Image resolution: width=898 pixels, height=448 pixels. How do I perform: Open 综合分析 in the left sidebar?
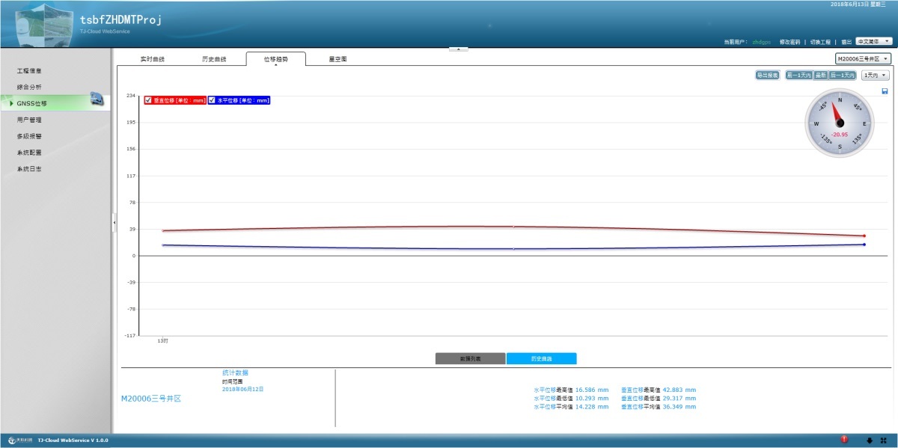click(x=30, y=87)
